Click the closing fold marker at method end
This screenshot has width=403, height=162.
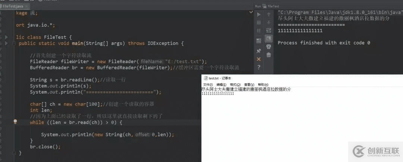14,153
